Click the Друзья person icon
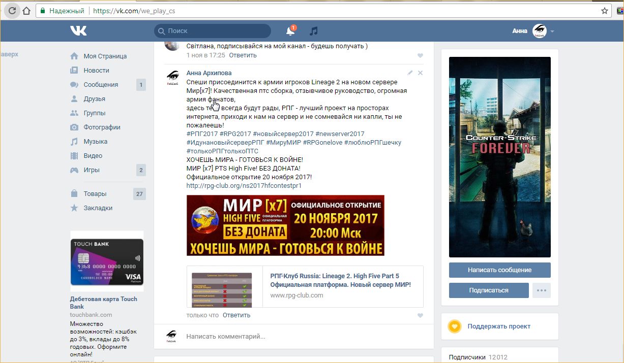 (x=74, y=98)
